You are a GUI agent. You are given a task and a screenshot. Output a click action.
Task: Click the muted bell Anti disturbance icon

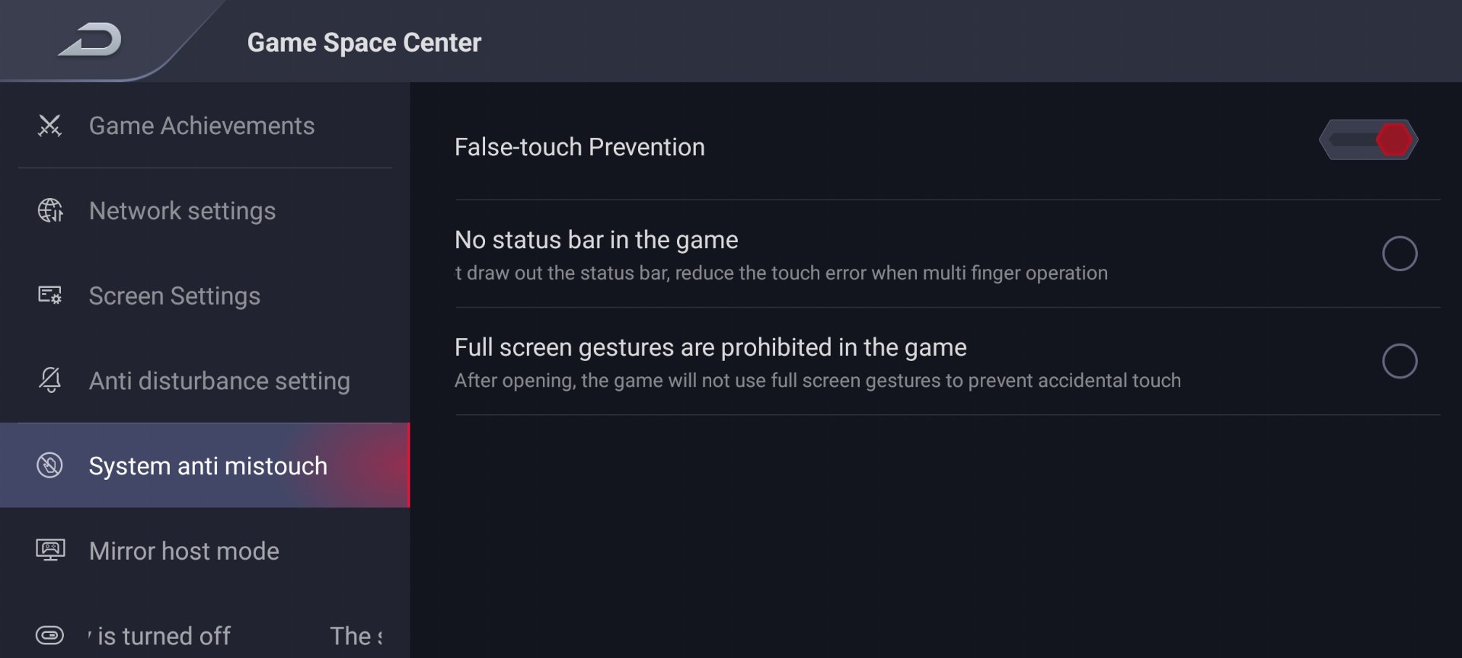pos(50,380)
